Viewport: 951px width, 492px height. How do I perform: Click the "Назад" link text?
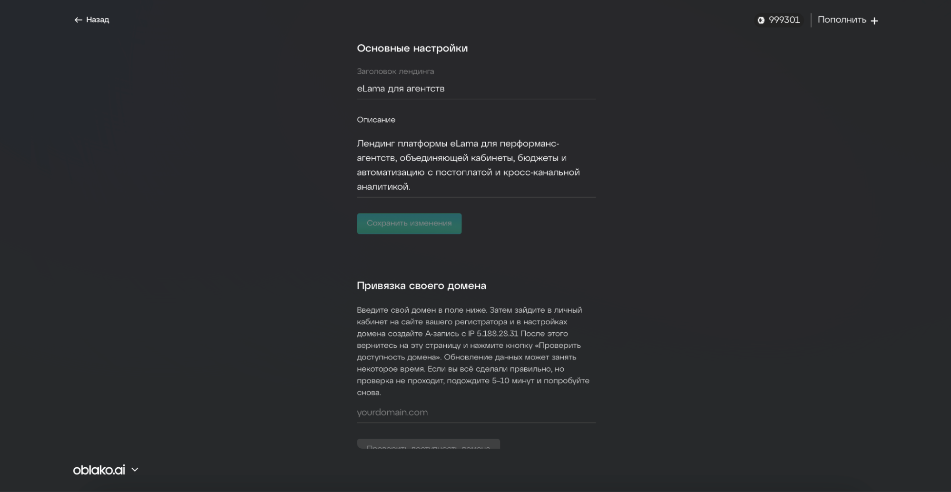tap(98, 20)
